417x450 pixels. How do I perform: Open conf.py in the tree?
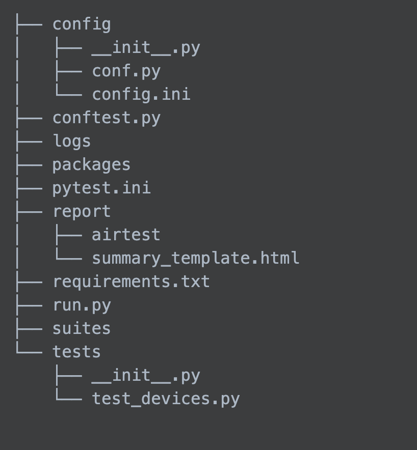coord(126,71)
